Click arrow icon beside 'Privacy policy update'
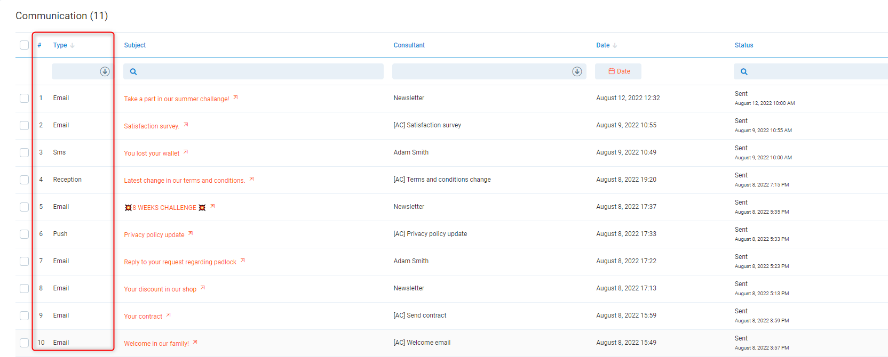The height and width of the screenshot is (357, 888). 191,233
